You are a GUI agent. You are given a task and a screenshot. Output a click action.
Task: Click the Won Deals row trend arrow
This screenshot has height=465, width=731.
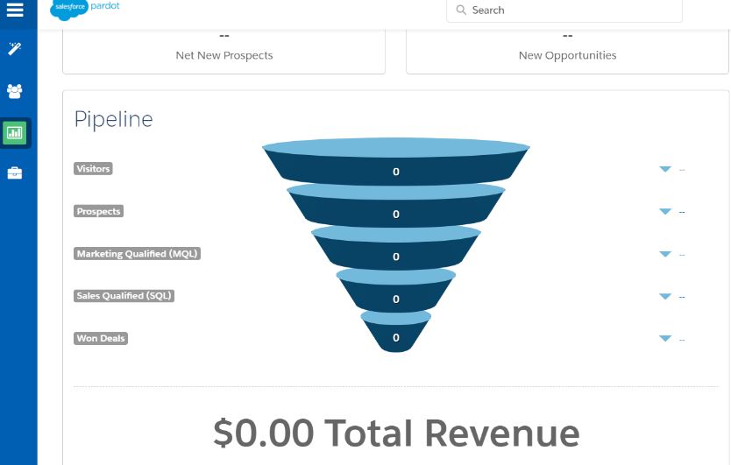point(665,339)
